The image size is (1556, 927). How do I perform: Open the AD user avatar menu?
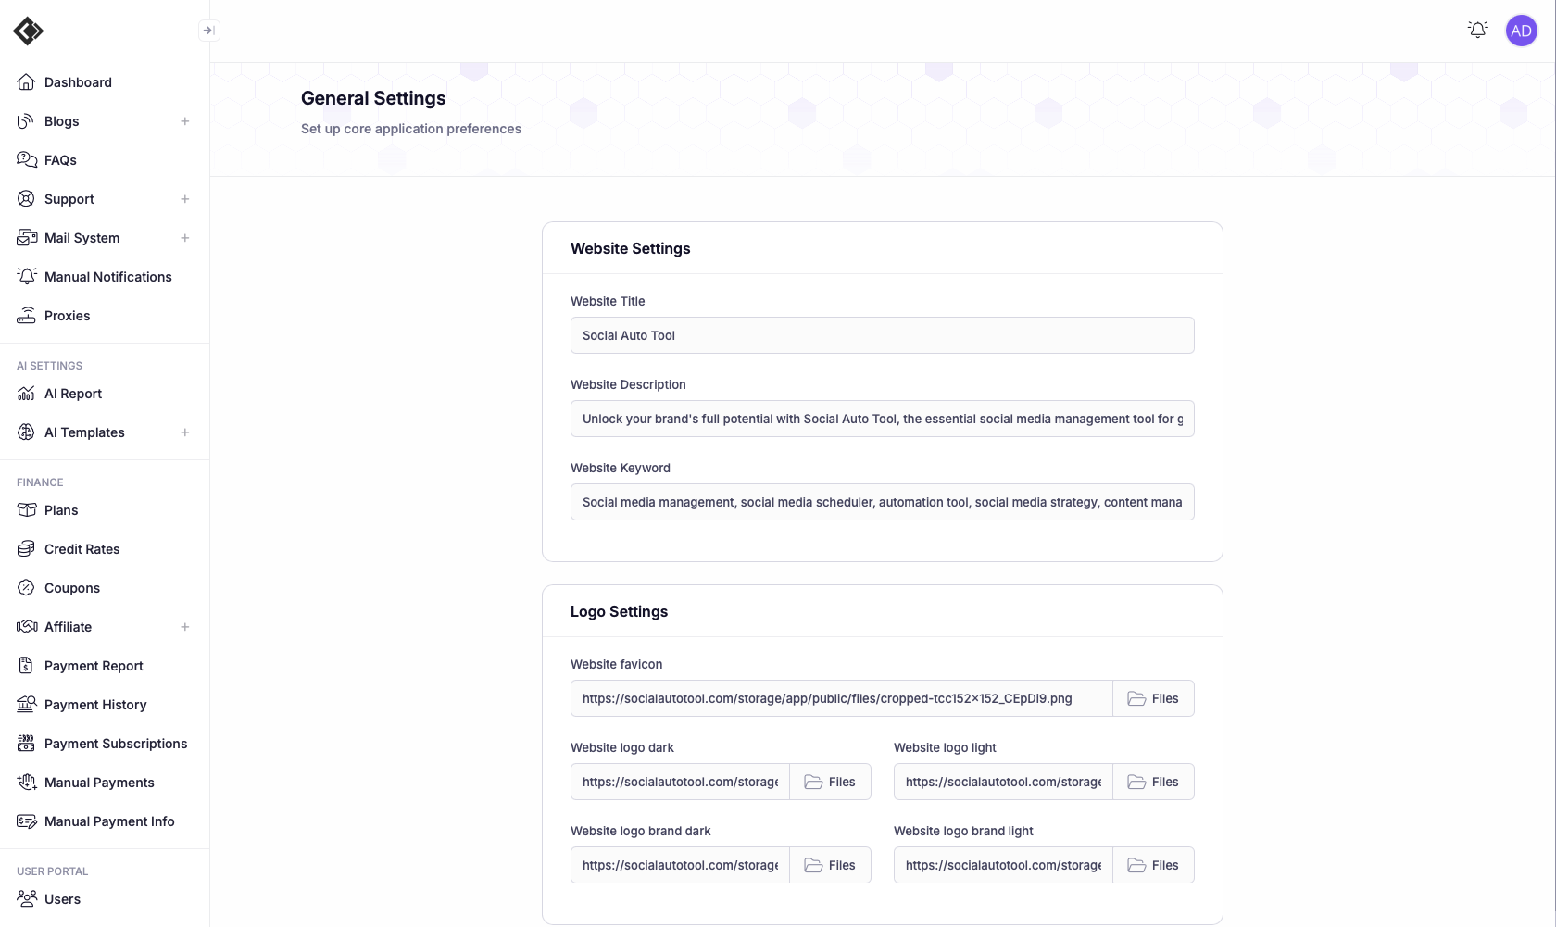tap(1521, 31)
